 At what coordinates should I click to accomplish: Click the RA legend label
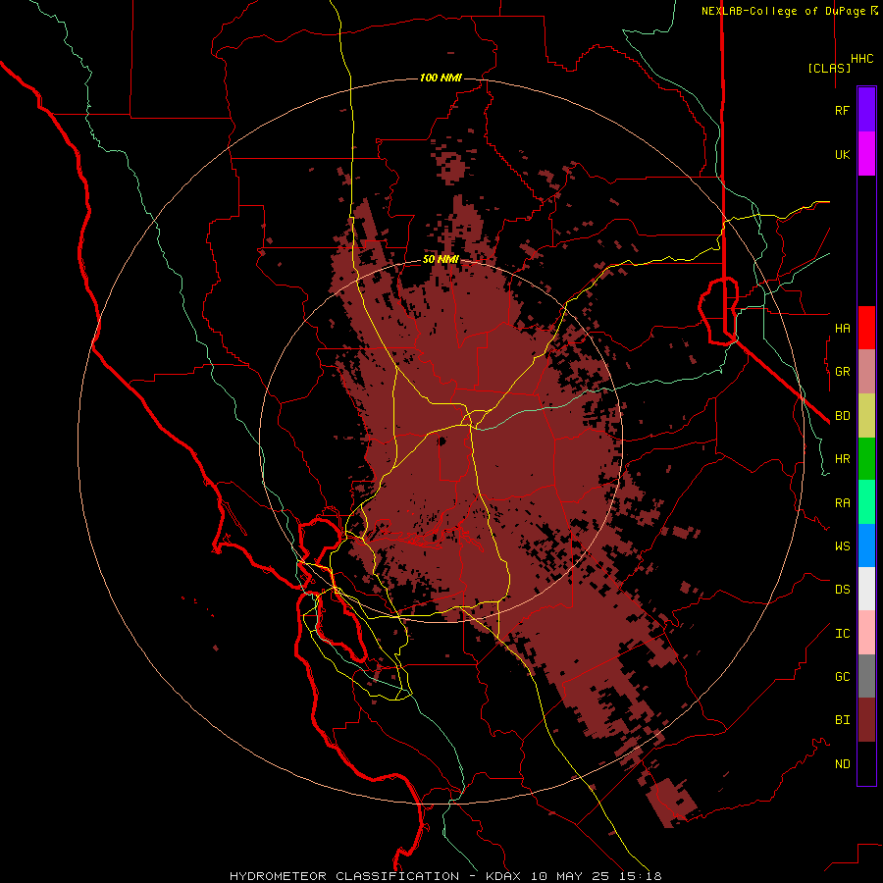[x=842, y=502]
